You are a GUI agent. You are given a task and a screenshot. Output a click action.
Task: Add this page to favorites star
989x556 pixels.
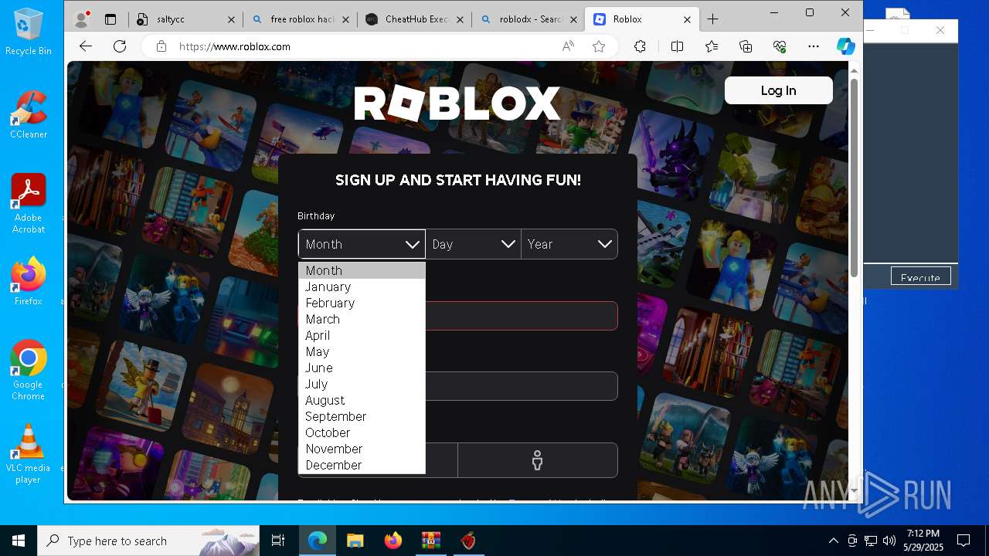pos(599,46)
